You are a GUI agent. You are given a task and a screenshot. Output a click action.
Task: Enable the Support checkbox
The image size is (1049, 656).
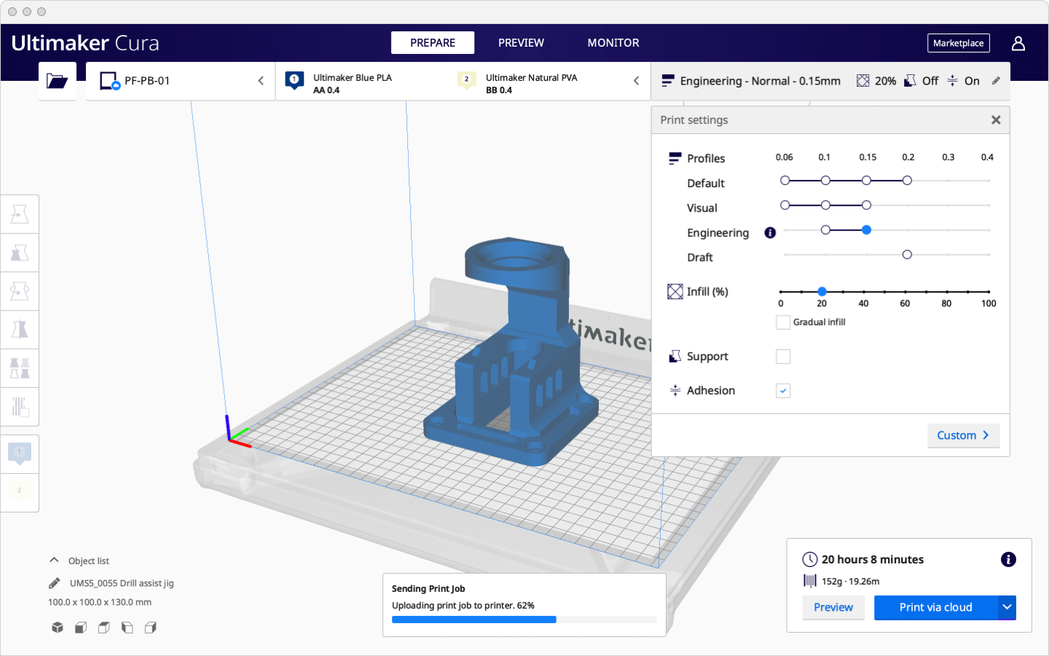click(x=783, y=356)
